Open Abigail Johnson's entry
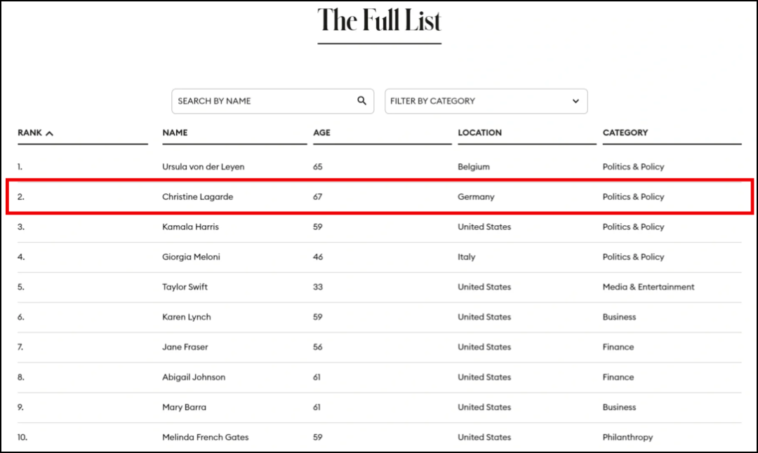This screenshot has width=758, height=453. pyautogui.click(x=194, y=377)
